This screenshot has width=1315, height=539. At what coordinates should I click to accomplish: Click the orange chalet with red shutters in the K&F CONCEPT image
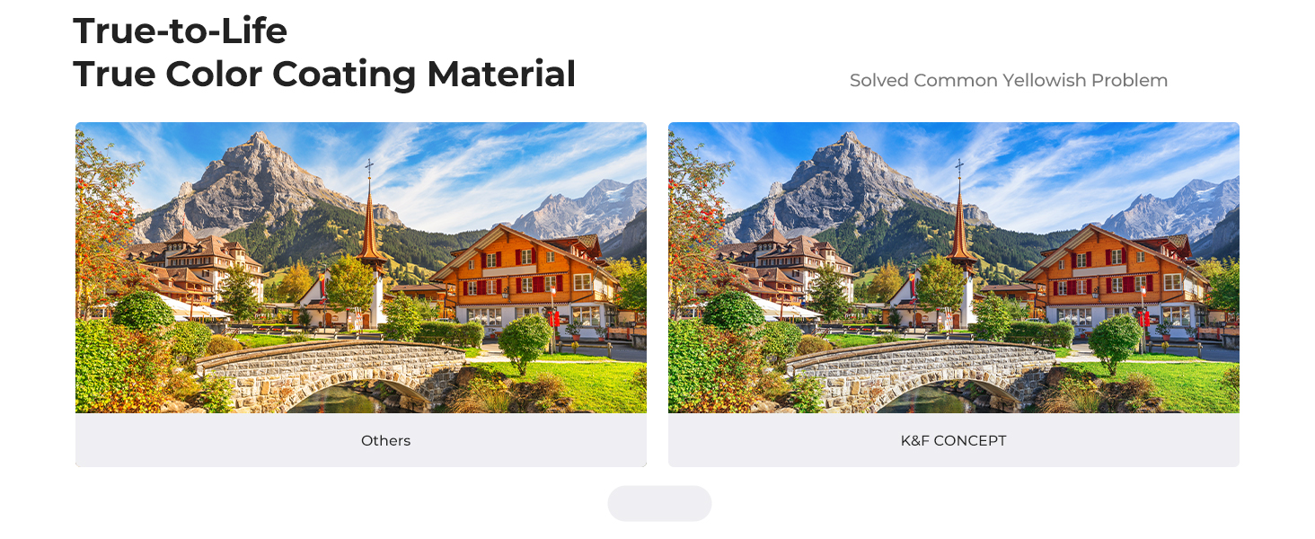[x=1116, y=278]
